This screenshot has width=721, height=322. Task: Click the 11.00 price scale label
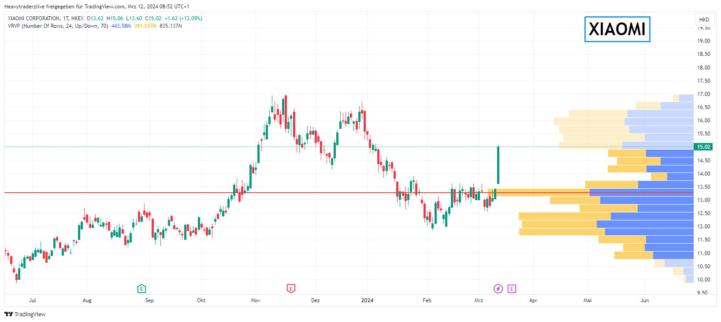tap(704, 253)
